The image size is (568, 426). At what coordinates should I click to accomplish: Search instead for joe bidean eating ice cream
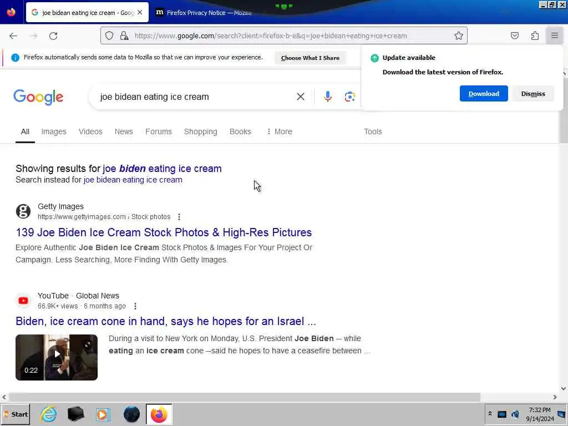133,180
